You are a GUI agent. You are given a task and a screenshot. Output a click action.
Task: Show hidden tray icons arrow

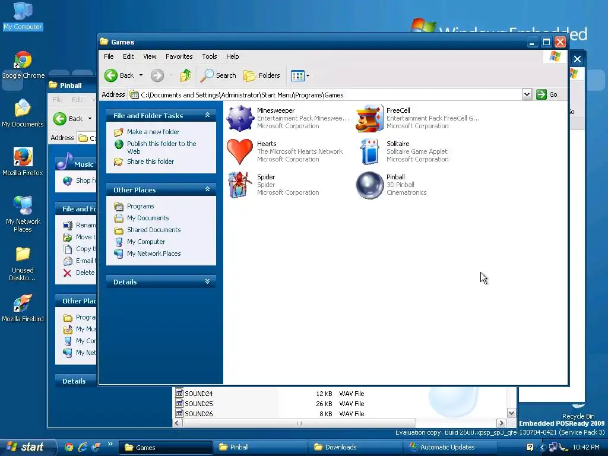(543, 447)
